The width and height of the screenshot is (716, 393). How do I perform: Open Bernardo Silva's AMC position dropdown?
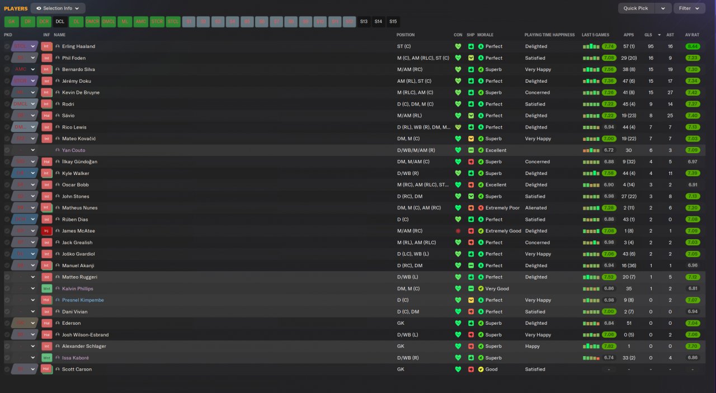click(25, 69)
